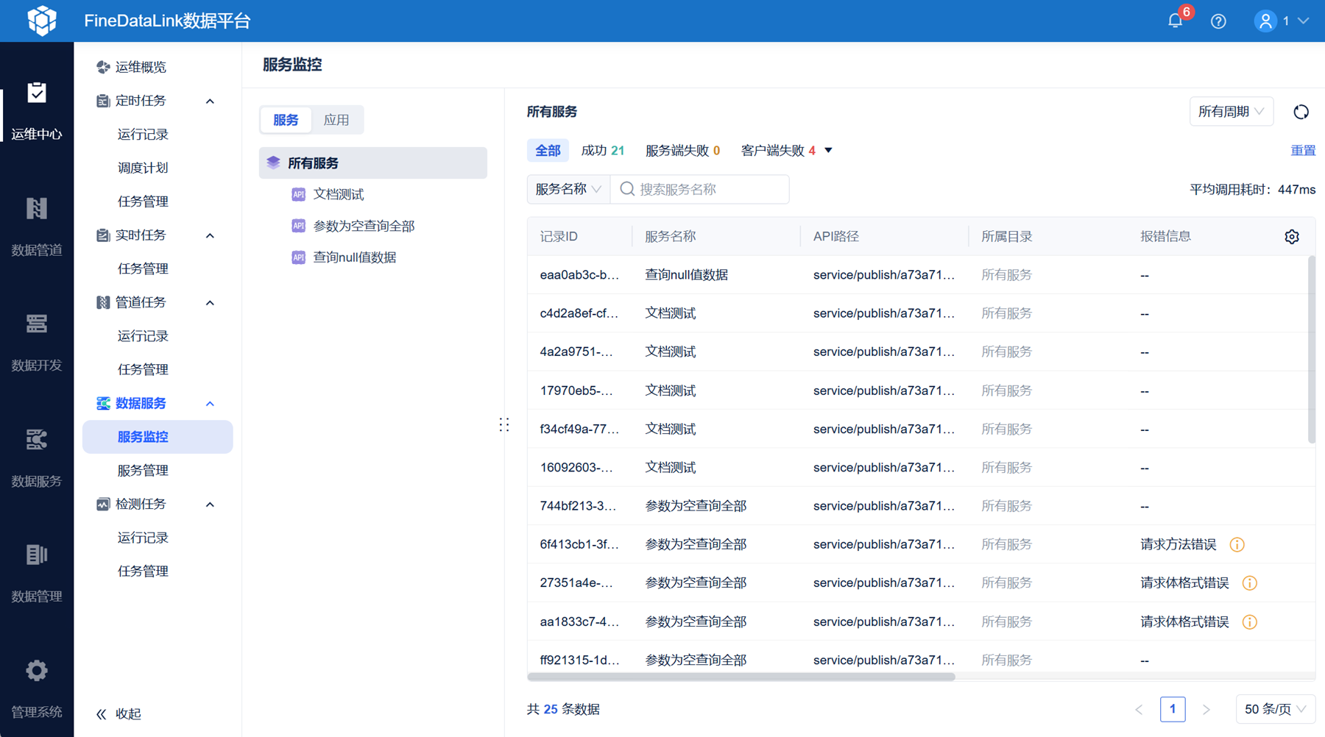Collapse the 定时任务 menu group
This screenshot has height=737, width=1325.
pyautogui.click(x=210, y=101)
